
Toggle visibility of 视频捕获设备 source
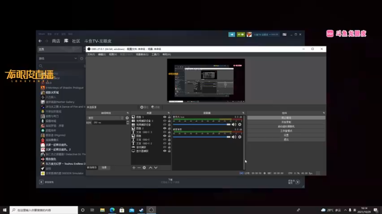pos(165,125)
